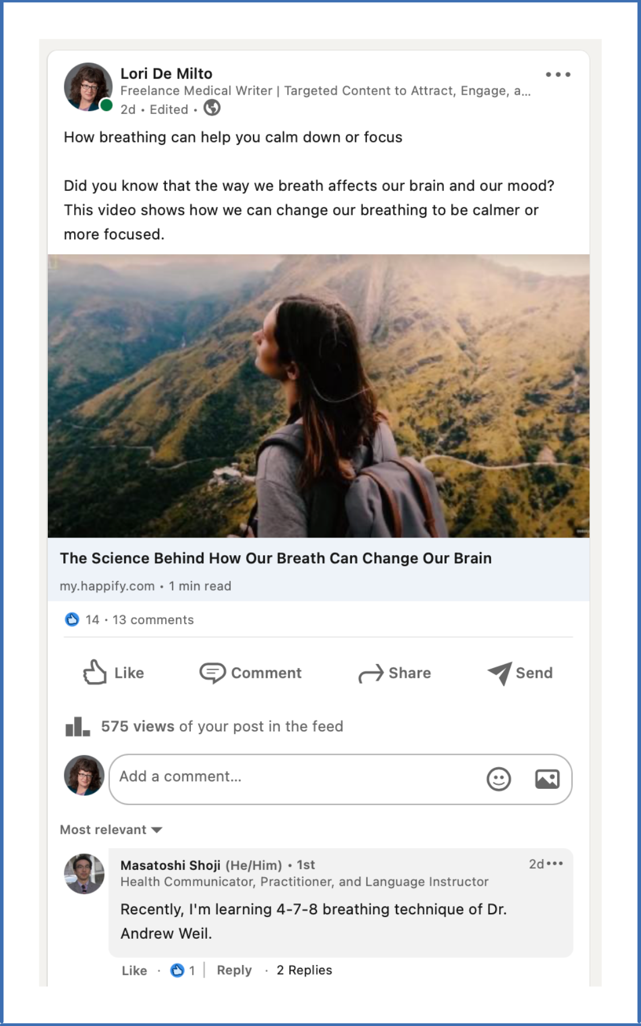
Task: Expand the 2 Replies under Masatoshi's comment
Action: click(x=304, y=970)
